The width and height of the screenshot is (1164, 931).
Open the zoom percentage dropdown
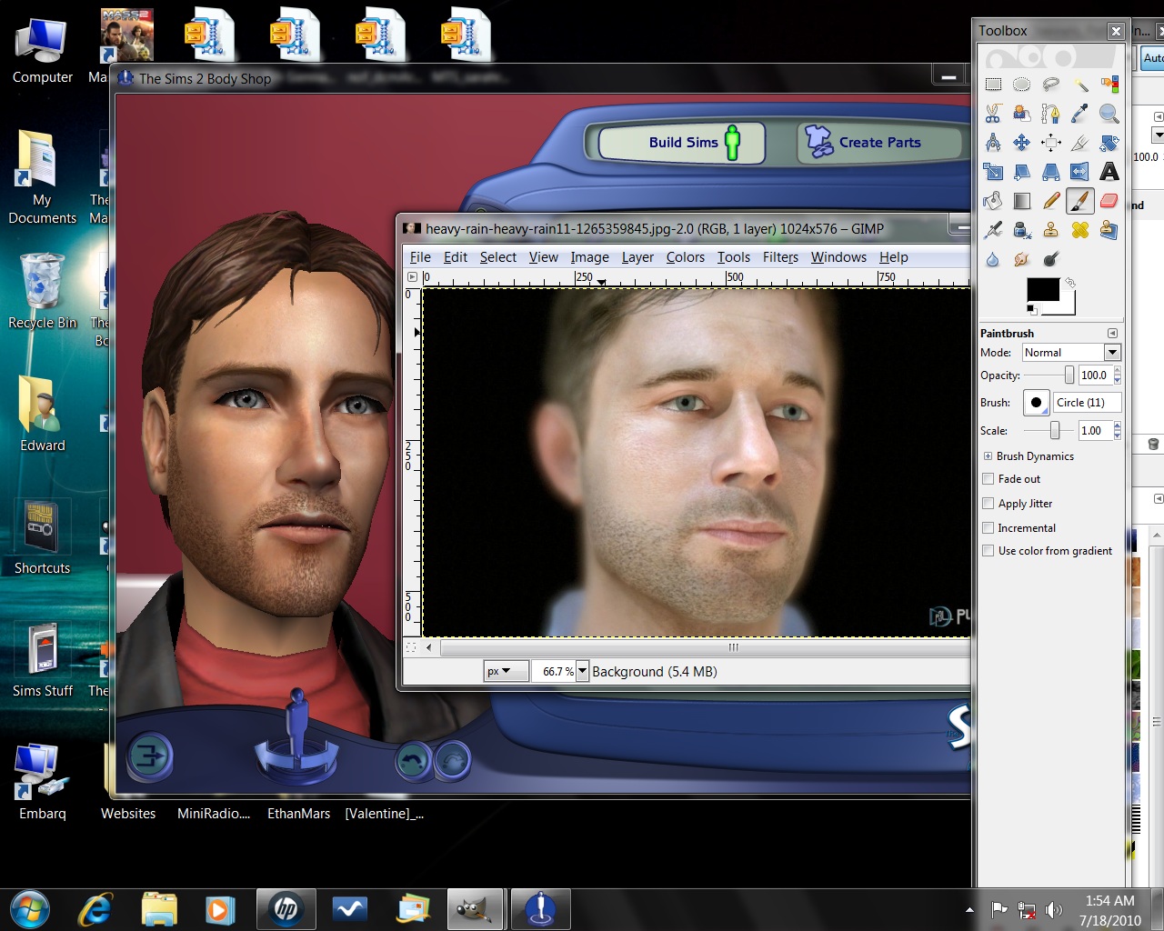coord(583,671)
